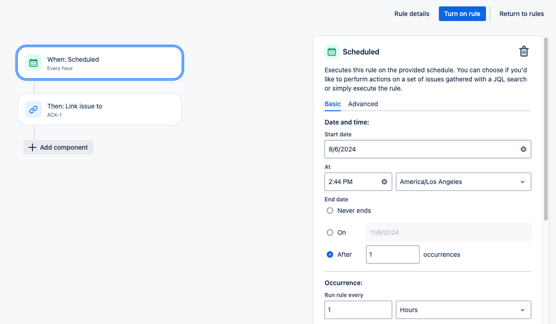Click the panel's vertical scrollbar
Screen dimensions: 556x324
[x=546, y=129]
